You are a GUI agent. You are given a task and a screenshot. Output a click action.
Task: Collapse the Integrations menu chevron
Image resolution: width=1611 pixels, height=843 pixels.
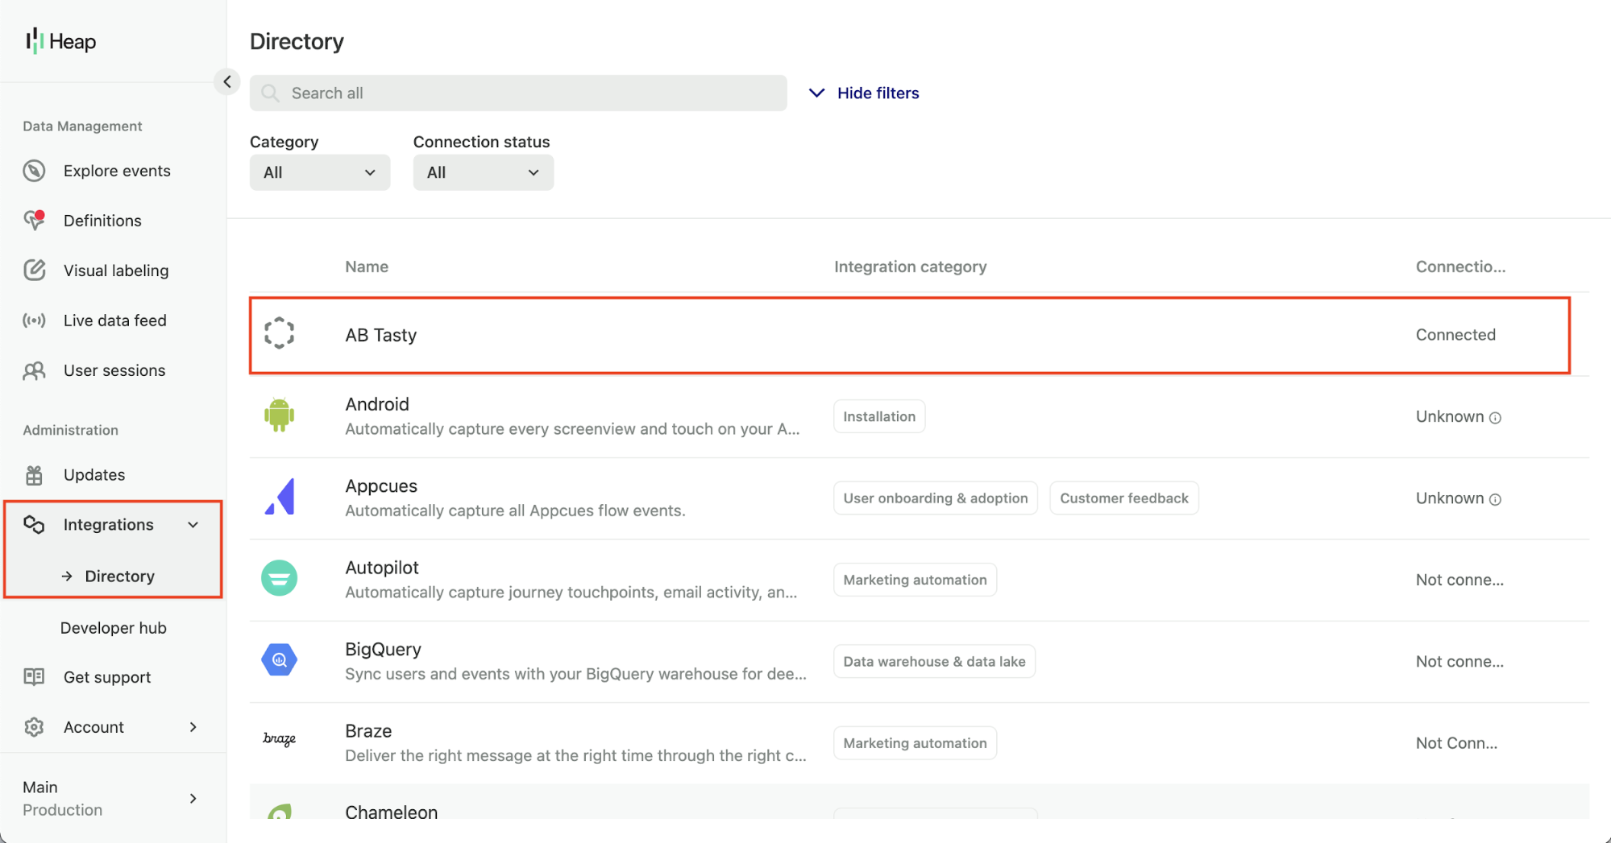point(193,525)
